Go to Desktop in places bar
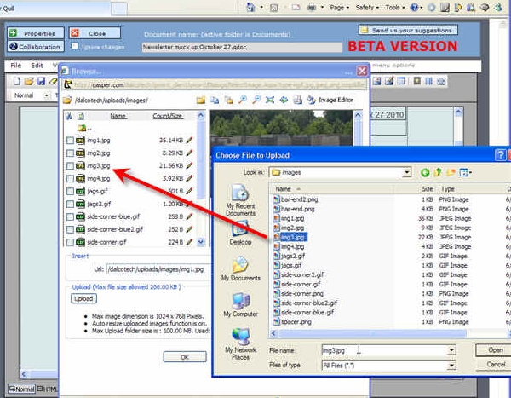 tap(240, 234)
